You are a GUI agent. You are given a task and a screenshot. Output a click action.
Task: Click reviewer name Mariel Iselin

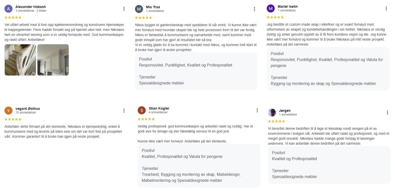click(x=287, y=7)
